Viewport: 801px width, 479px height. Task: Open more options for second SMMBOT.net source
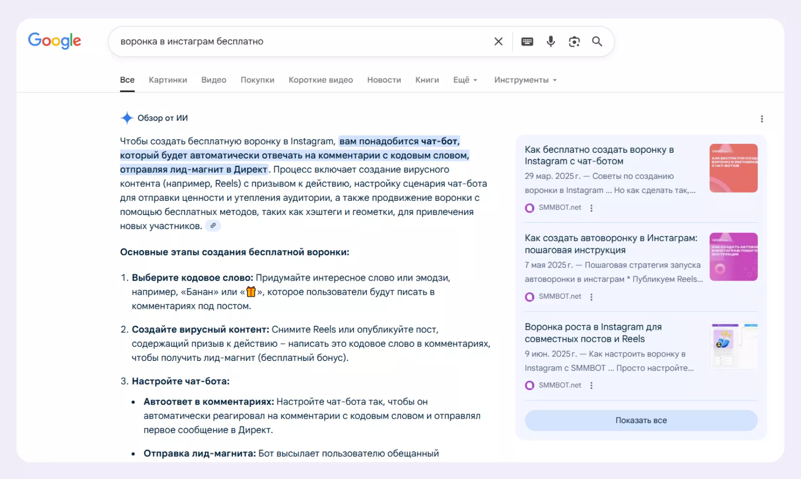point(591,297)
